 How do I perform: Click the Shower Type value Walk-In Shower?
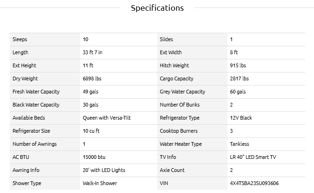click(100, 184)
